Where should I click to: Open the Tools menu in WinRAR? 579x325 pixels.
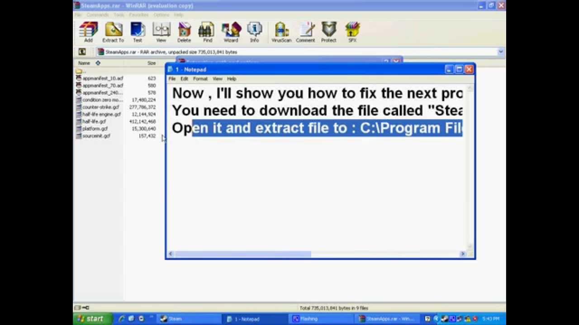coord(119,15)
